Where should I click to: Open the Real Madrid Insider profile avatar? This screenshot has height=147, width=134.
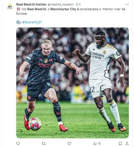pos(10,6)
